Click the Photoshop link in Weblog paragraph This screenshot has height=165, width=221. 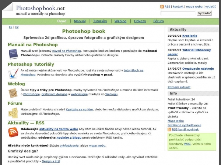[x=31, y=94]
